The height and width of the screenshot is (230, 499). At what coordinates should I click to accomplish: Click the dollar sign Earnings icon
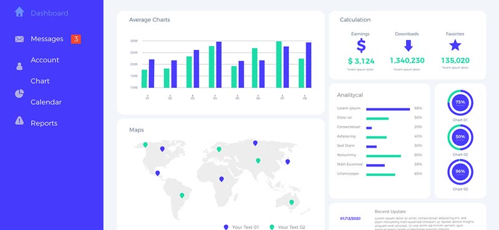(x=361, y=46)
